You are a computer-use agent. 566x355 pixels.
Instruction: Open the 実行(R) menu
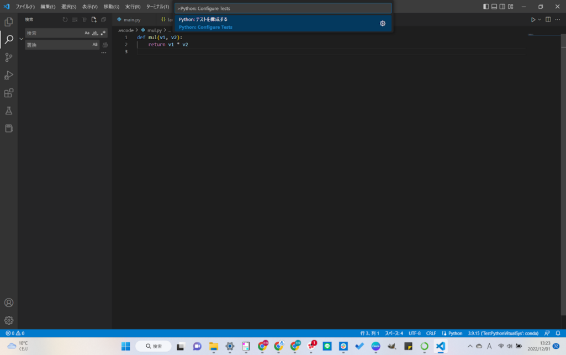click(x=133, y=7)
